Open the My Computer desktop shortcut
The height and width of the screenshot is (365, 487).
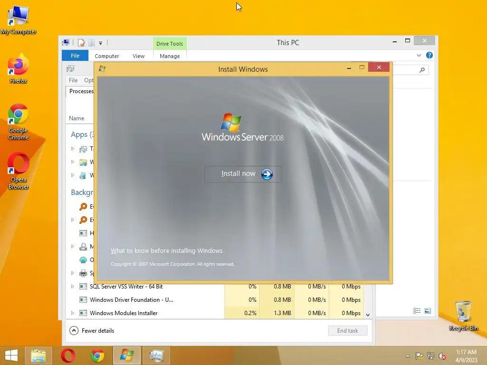coord(19,20)
